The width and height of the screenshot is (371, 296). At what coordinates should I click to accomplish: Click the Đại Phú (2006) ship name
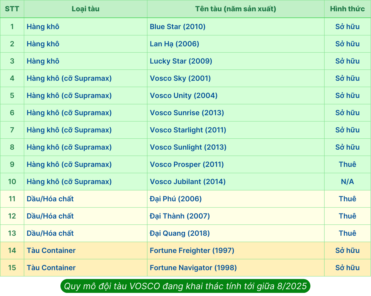[176, 199]
